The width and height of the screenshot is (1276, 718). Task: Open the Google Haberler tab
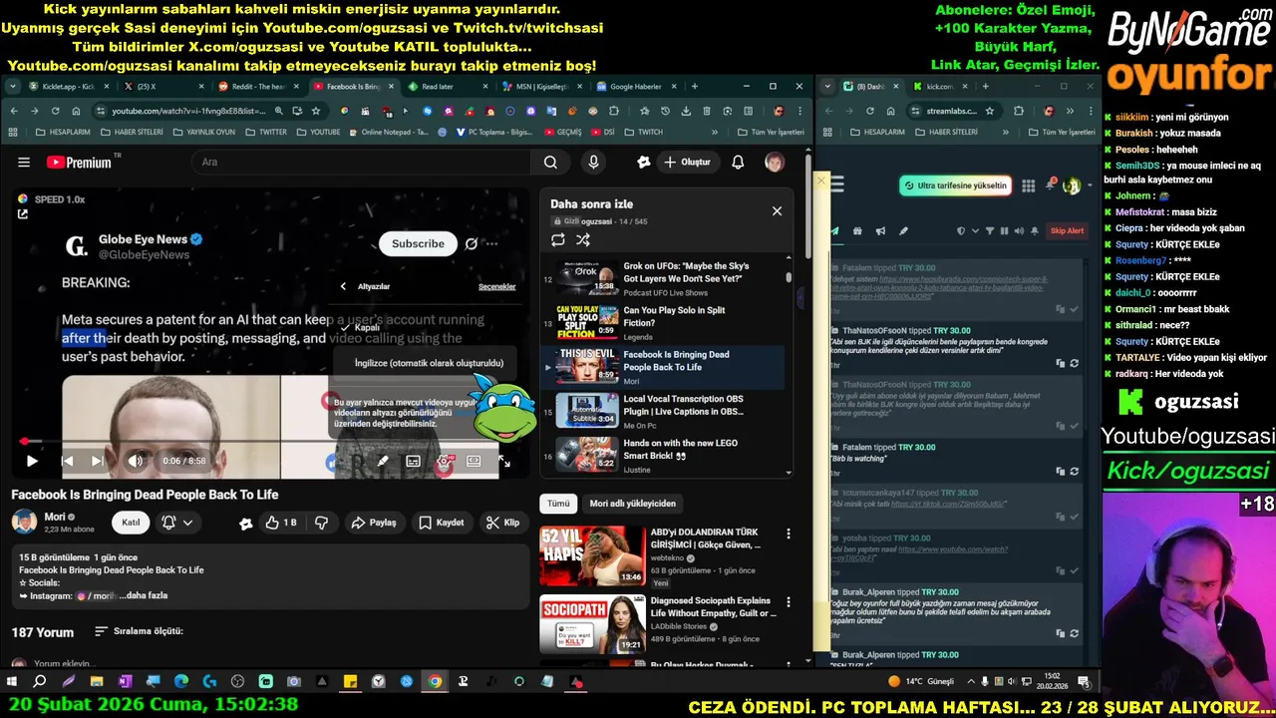(635, 87)
